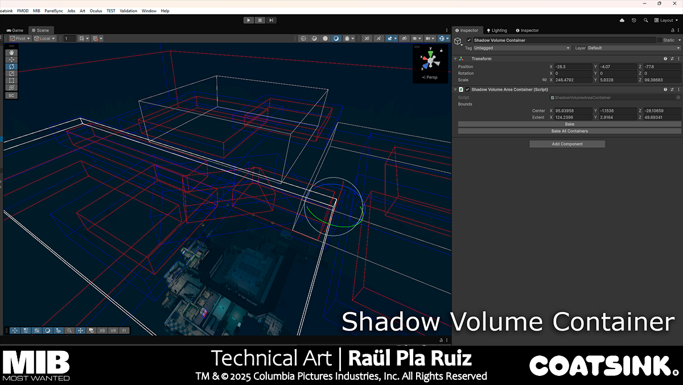Click the search magnifier in top toolbar

coord(645,20)
